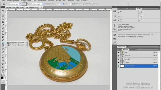Click the black foreground color swatch
The height and width of the screenshot is (90, 161).
pos(2,78)
